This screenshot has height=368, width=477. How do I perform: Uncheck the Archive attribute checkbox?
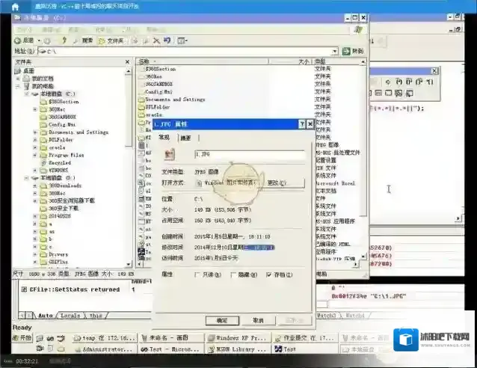click(x=269, y=275)
